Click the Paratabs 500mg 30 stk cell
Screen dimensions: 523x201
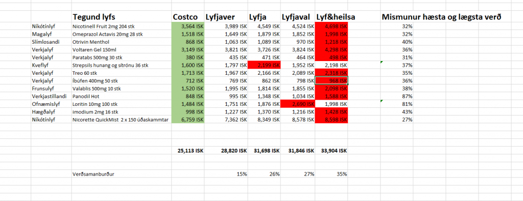[122, 58]
